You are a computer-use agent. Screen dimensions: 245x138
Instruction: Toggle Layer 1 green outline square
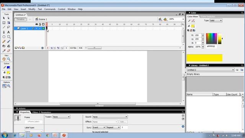pos(43,28)
